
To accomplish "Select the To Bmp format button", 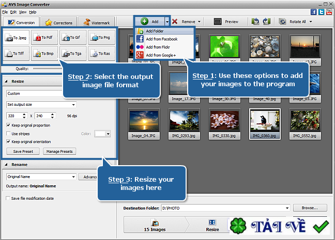I will [x=44, y=54].
